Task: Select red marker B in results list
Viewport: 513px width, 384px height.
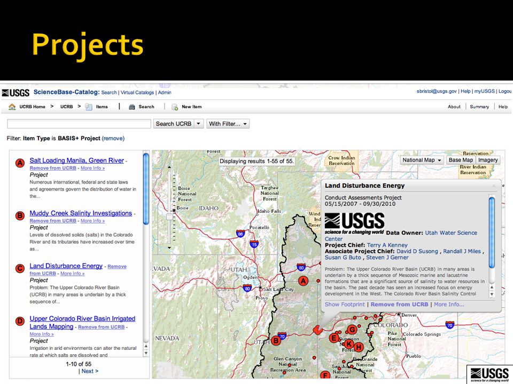Action: (x=20, y=215)
